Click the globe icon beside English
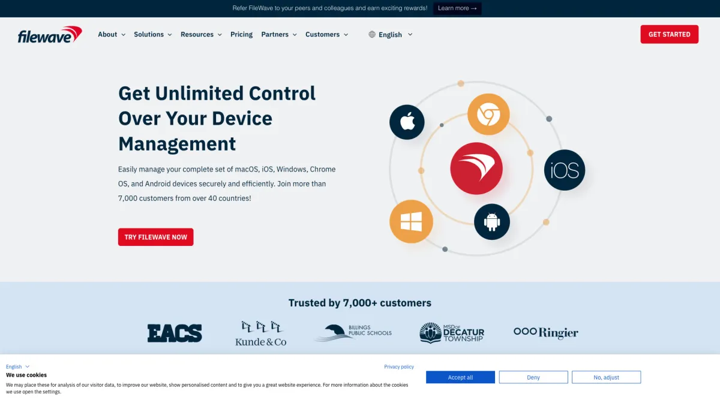The image size is (720, 406). (372, 35)
